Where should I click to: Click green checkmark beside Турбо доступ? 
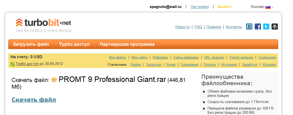point(13,64)
